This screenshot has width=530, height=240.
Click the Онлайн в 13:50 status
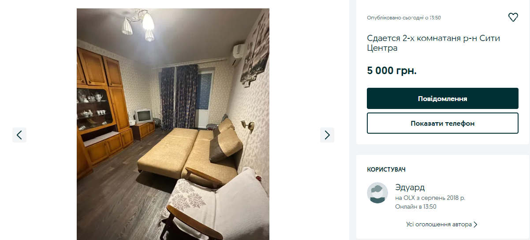click(416, 206)
